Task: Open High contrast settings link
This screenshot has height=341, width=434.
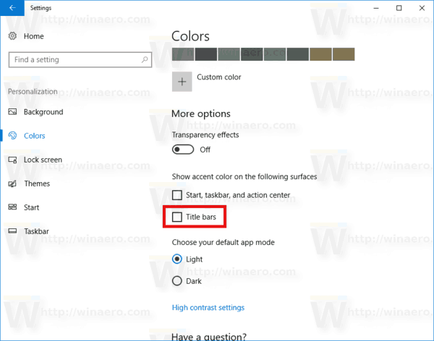Action: point(208,308)
